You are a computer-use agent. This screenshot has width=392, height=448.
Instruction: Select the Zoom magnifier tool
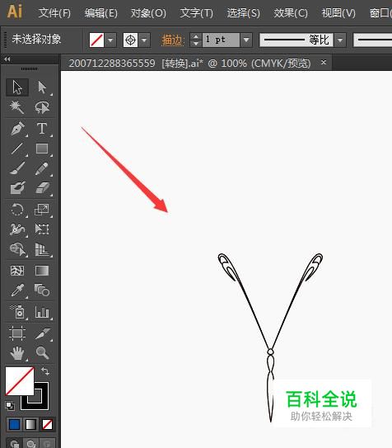(42, 353)
